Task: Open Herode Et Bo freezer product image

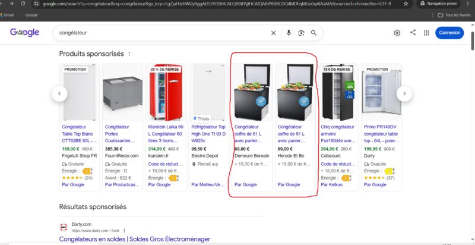Action: coord(295,93)
